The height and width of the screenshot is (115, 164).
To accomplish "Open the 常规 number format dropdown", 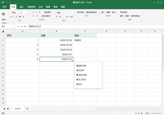I will pyautogui.click(x=60, y=13).
